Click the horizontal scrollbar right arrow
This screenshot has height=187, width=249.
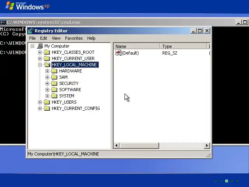pos(207,145)
